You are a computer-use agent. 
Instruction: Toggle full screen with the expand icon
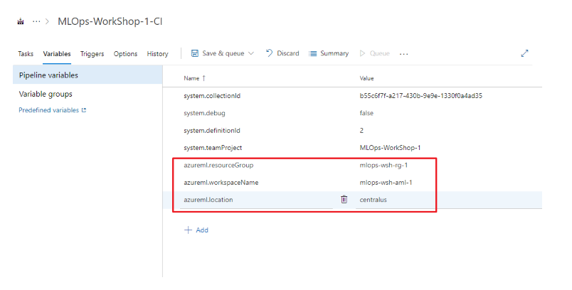point(524,53)
